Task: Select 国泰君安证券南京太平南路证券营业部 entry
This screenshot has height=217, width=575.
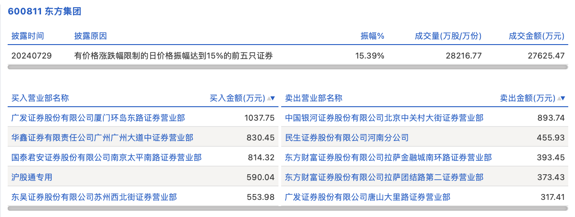Action: point(106,158)
